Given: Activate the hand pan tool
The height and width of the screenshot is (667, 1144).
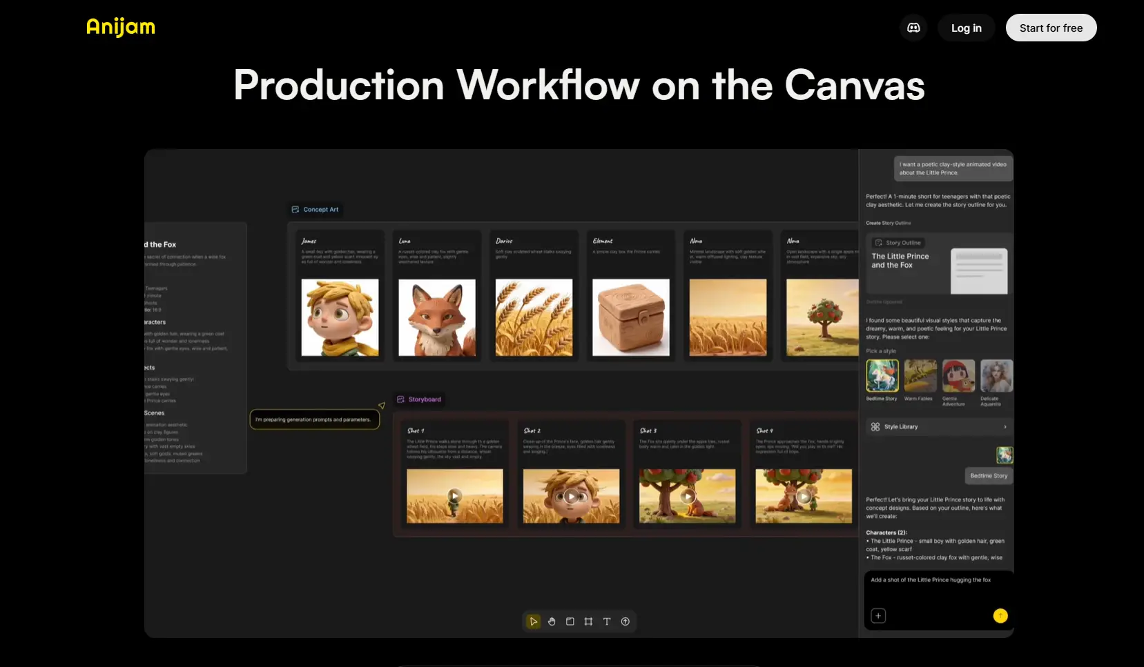Looking at the screenshot, I should [x=552, y=621].
